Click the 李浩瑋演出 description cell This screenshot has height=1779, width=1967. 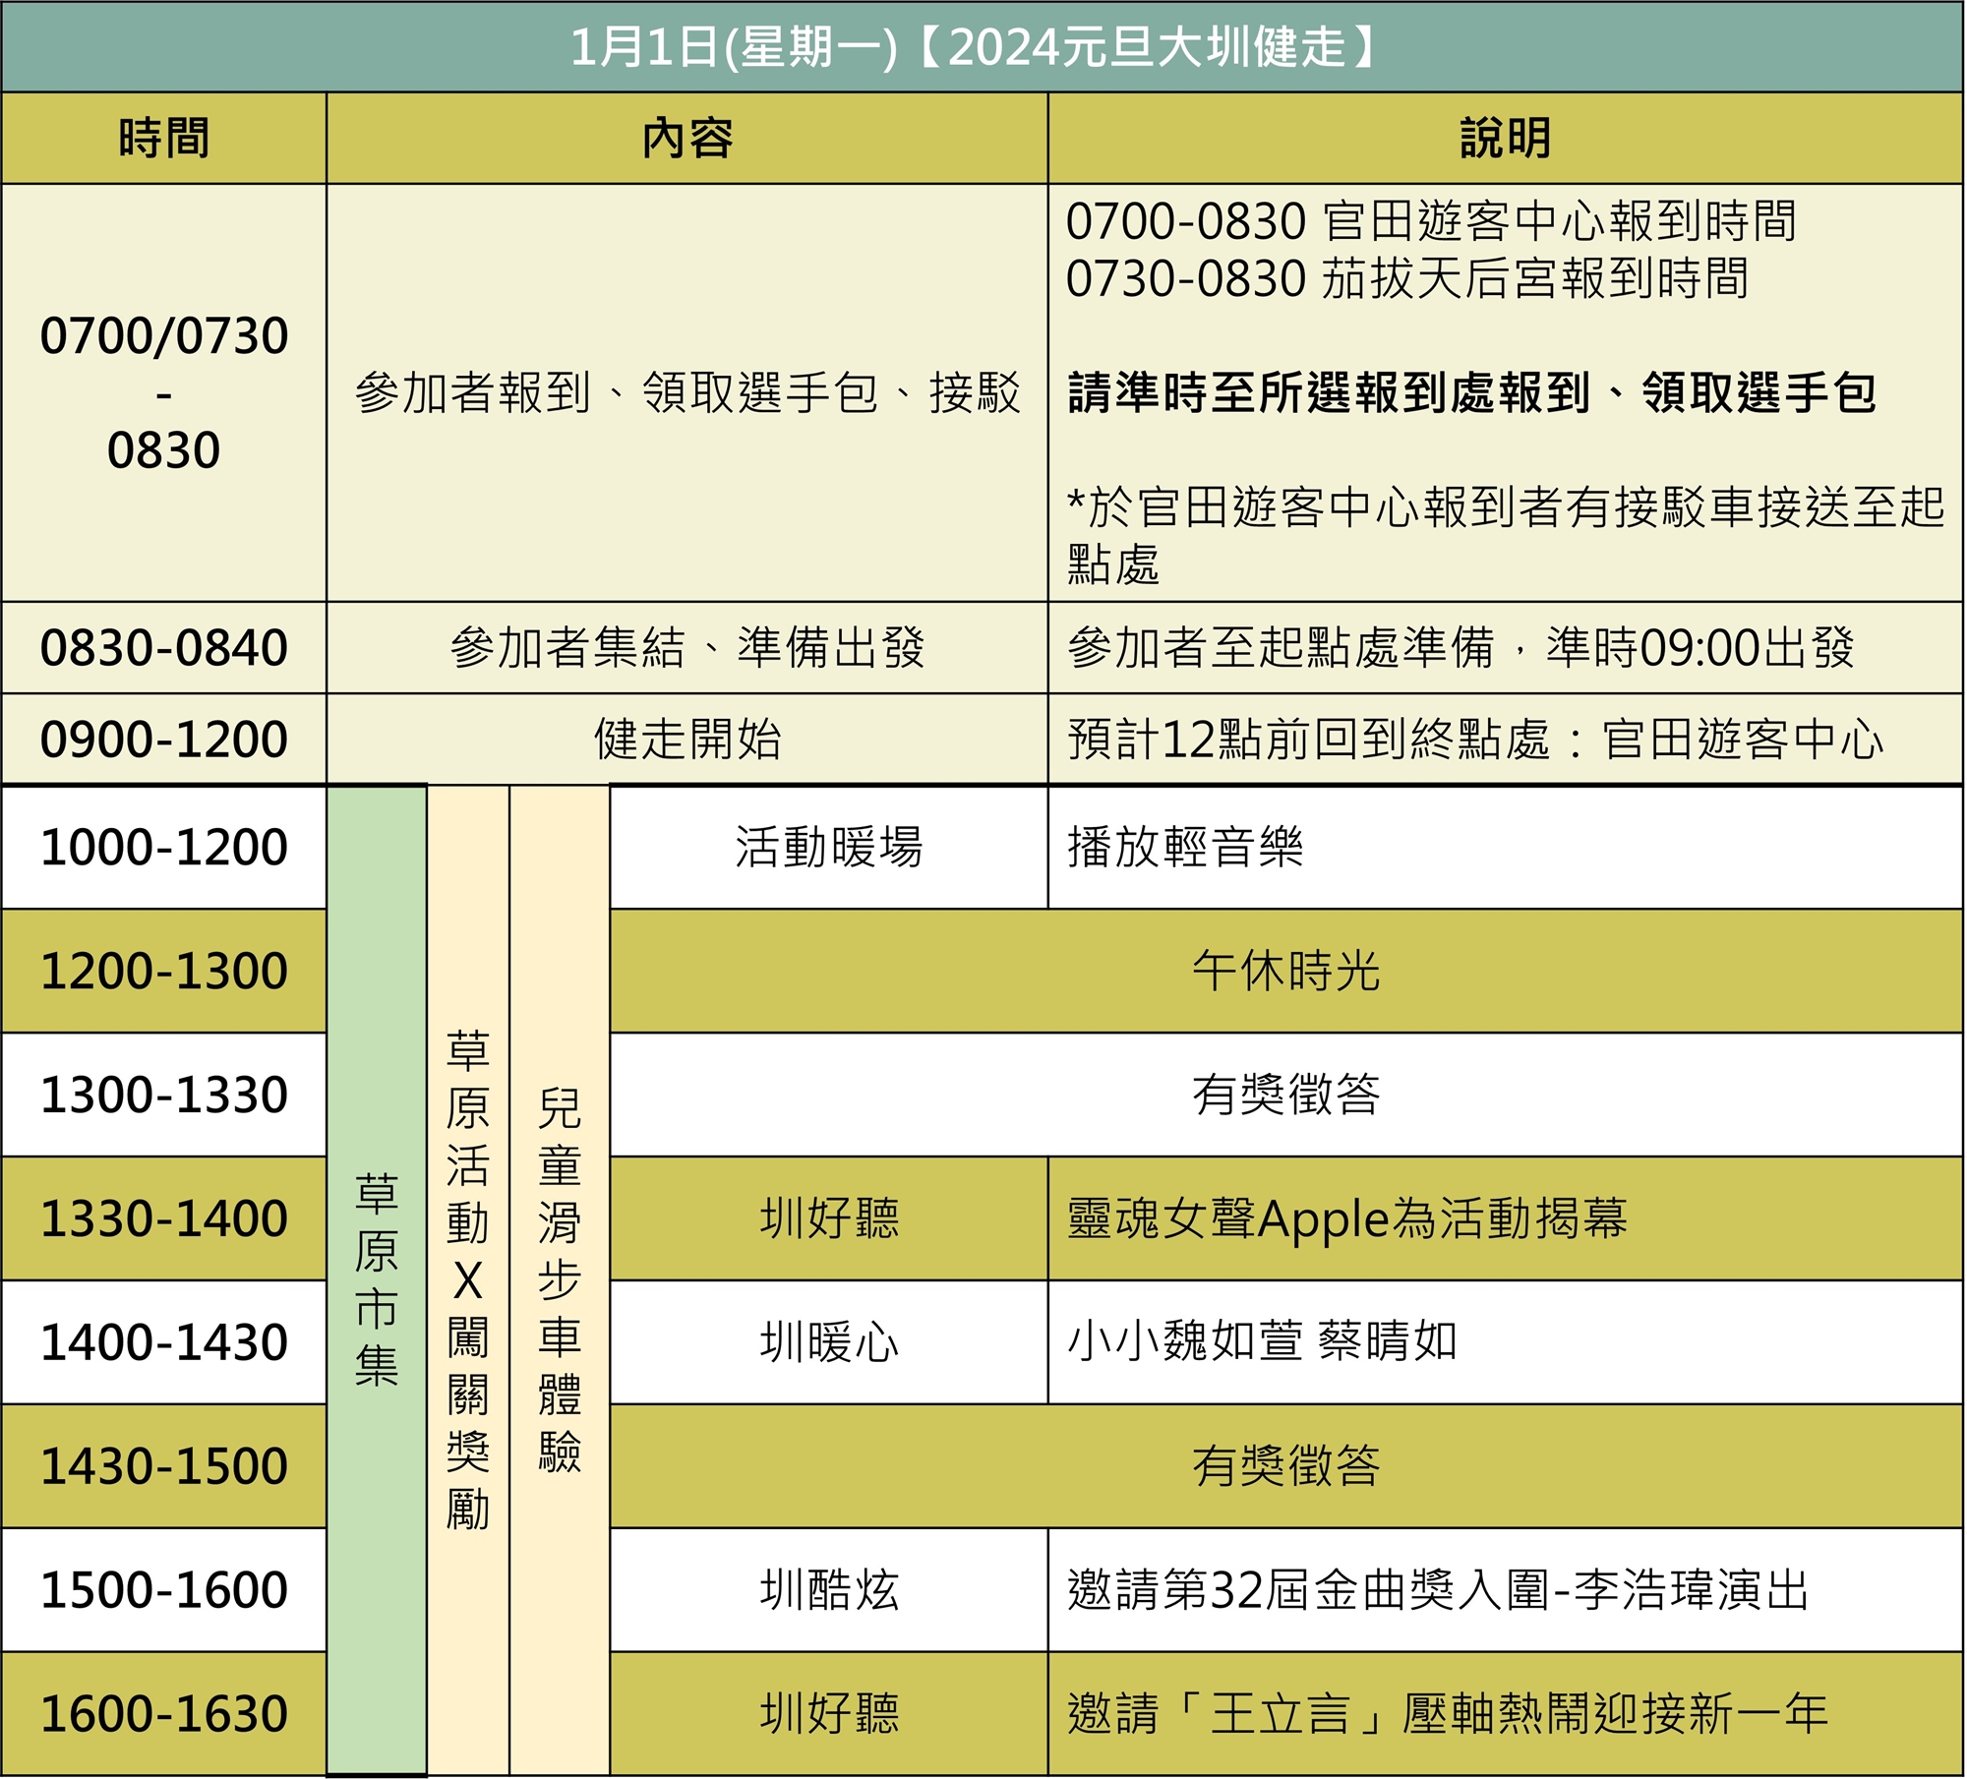pos(1436,1589)
